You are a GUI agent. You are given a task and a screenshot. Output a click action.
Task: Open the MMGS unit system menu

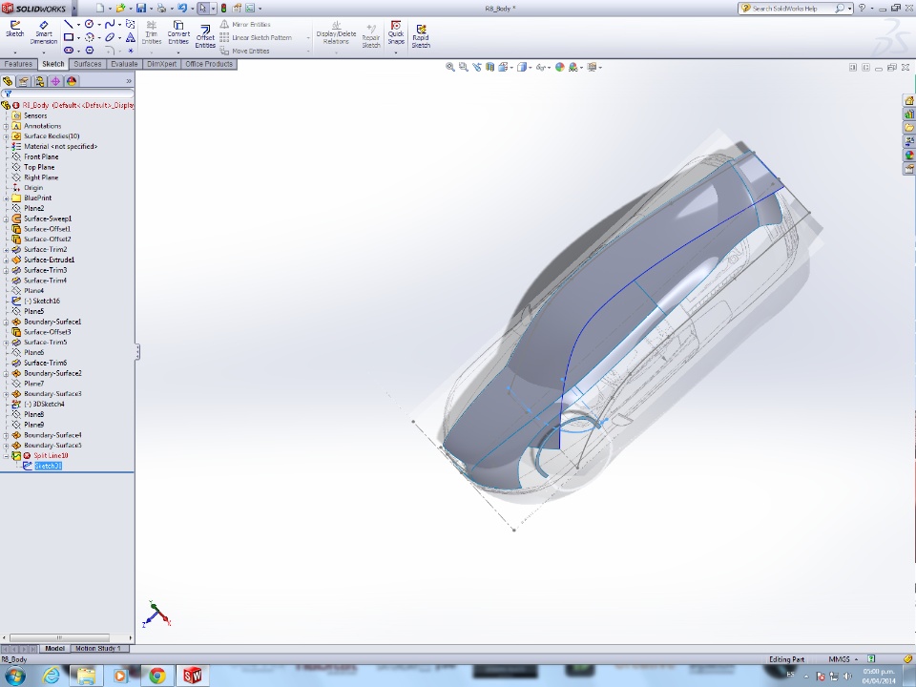(x=843, y=659)
